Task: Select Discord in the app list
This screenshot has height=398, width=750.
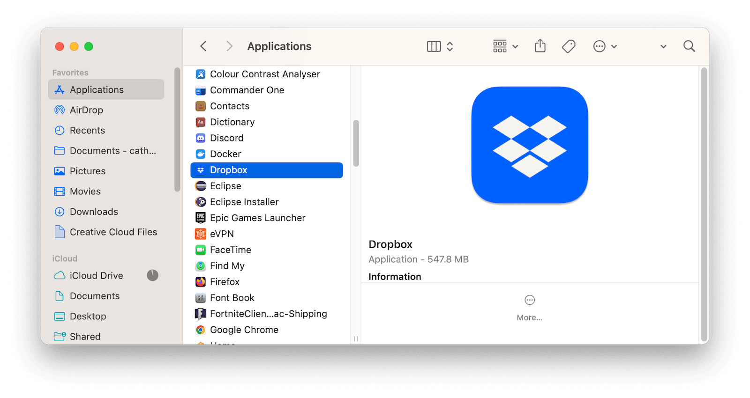Action: pos(267,138)
